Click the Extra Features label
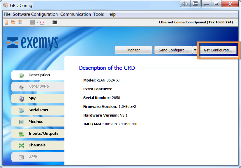The image size is (241, 168). tap(98, 89)
